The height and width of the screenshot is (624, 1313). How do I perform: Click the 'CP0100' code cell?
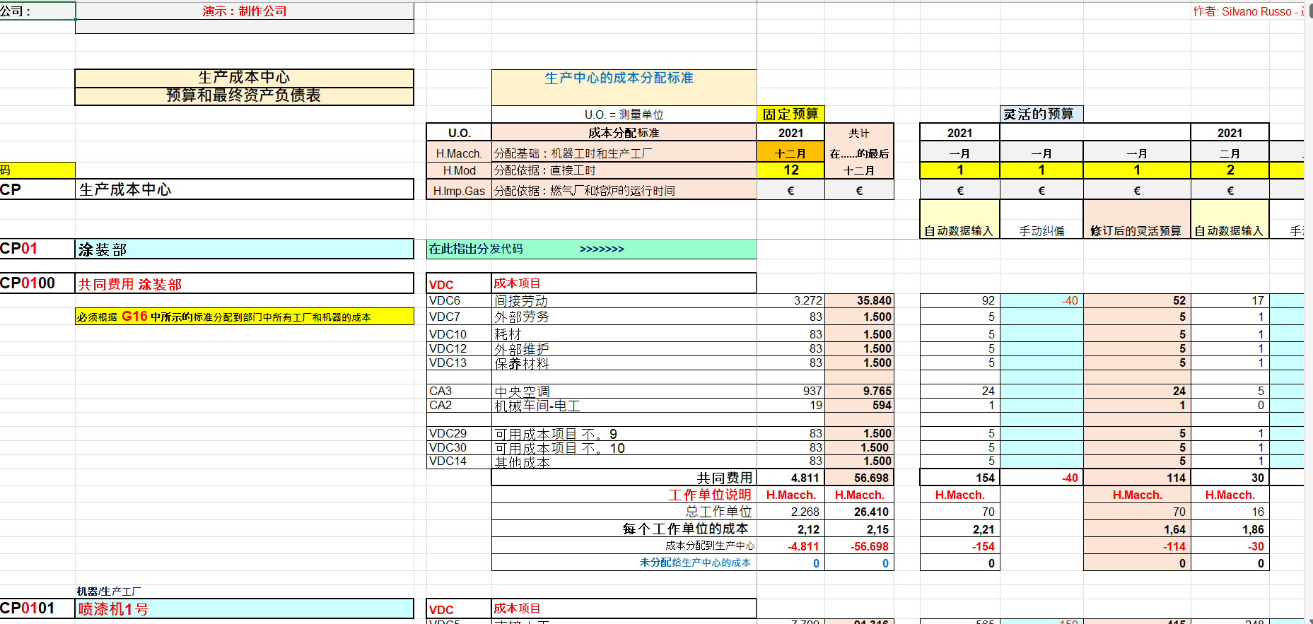(37, 283)
